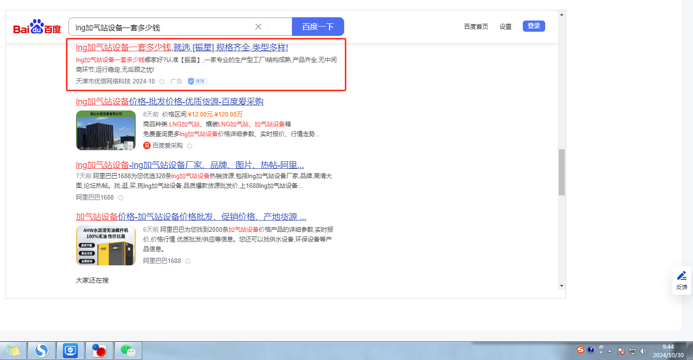The height and width of the screenshot is (360, 693).
Task: Open the 加气站设备价格批发、促销价格 result title
Action: (191, 217)
